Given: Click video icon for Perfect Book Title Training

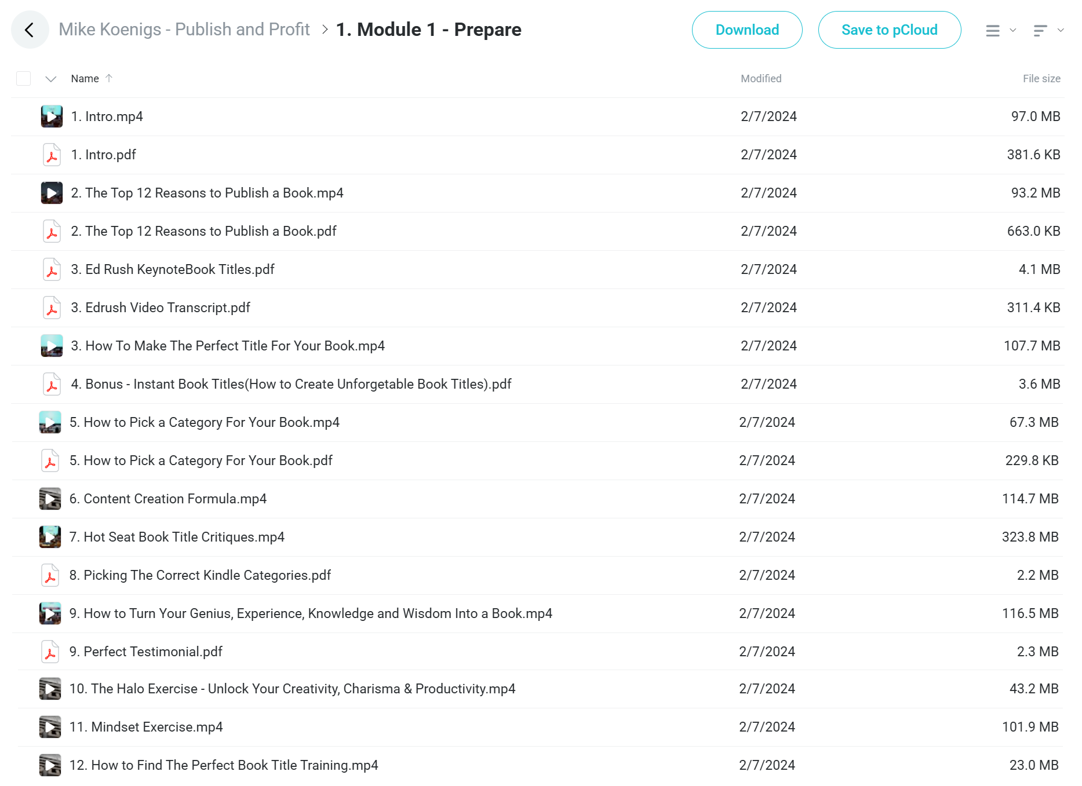Looking at the screenshot, I should (x=50, y=765).
